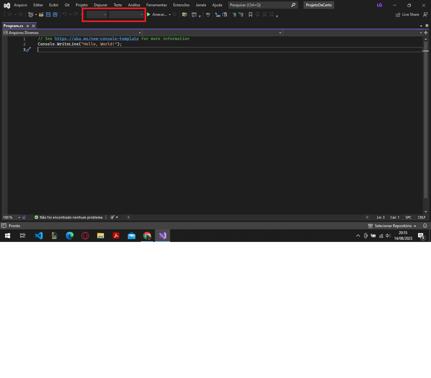This screenshot has height=378, width=431.
Task: Click the Start Without Debugging outline play icon
Action: click(x=175, y=14)
